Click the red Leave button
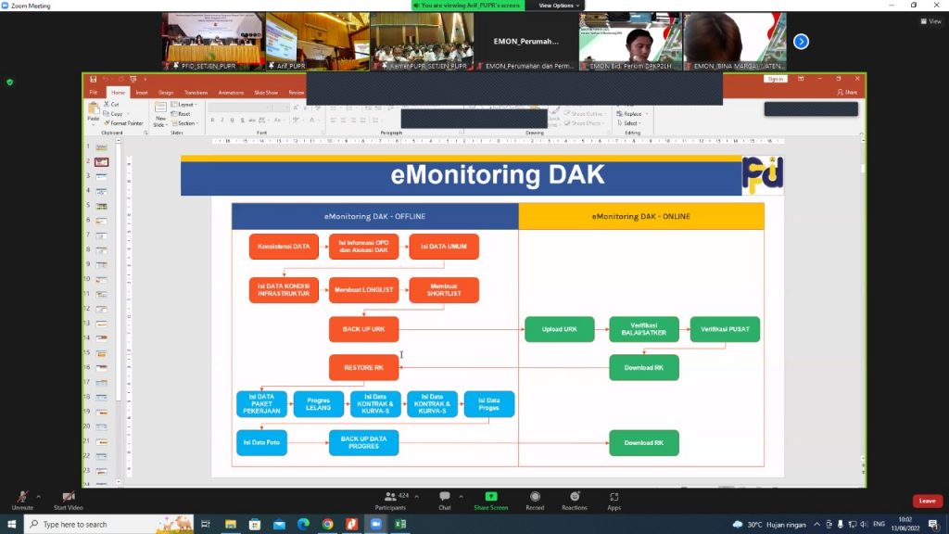This screenshot has height=534, width=949. 927,501
